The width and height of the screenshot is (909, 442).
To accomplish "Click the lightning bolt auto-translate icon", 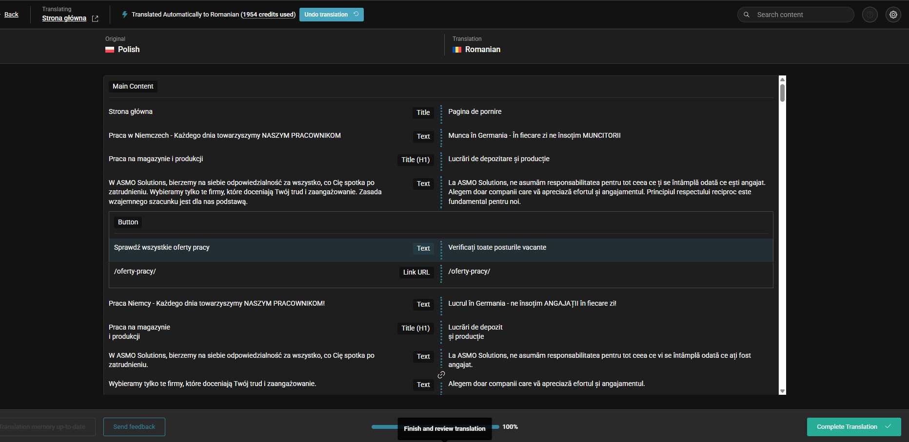I will click(125, 15).
